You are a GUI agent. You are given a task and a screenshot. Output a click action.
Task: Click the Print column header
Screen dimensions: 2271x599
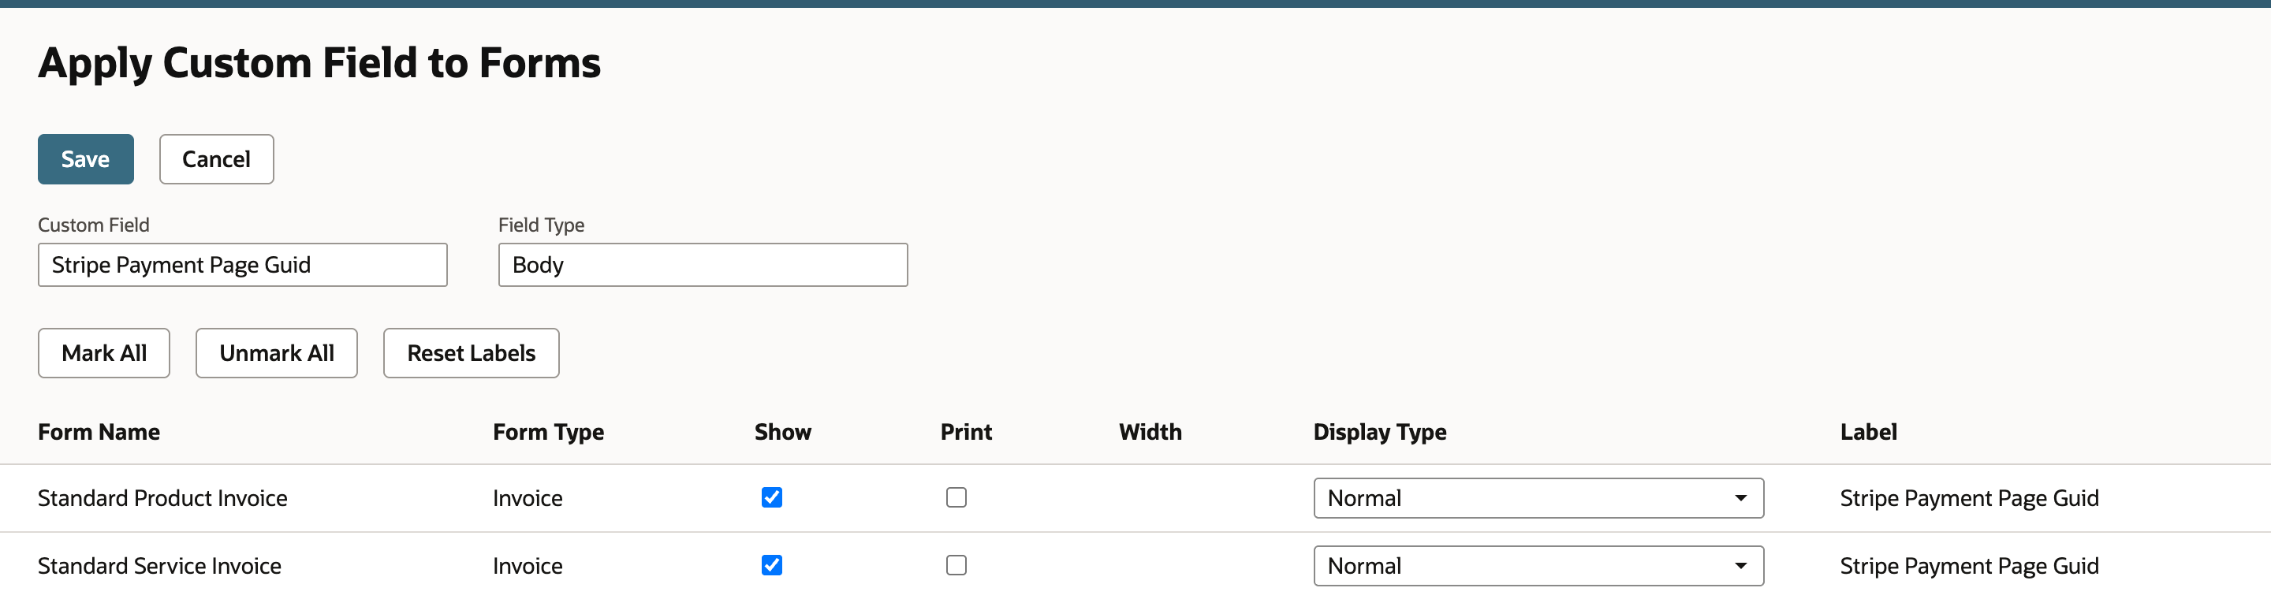click(966, 433)
